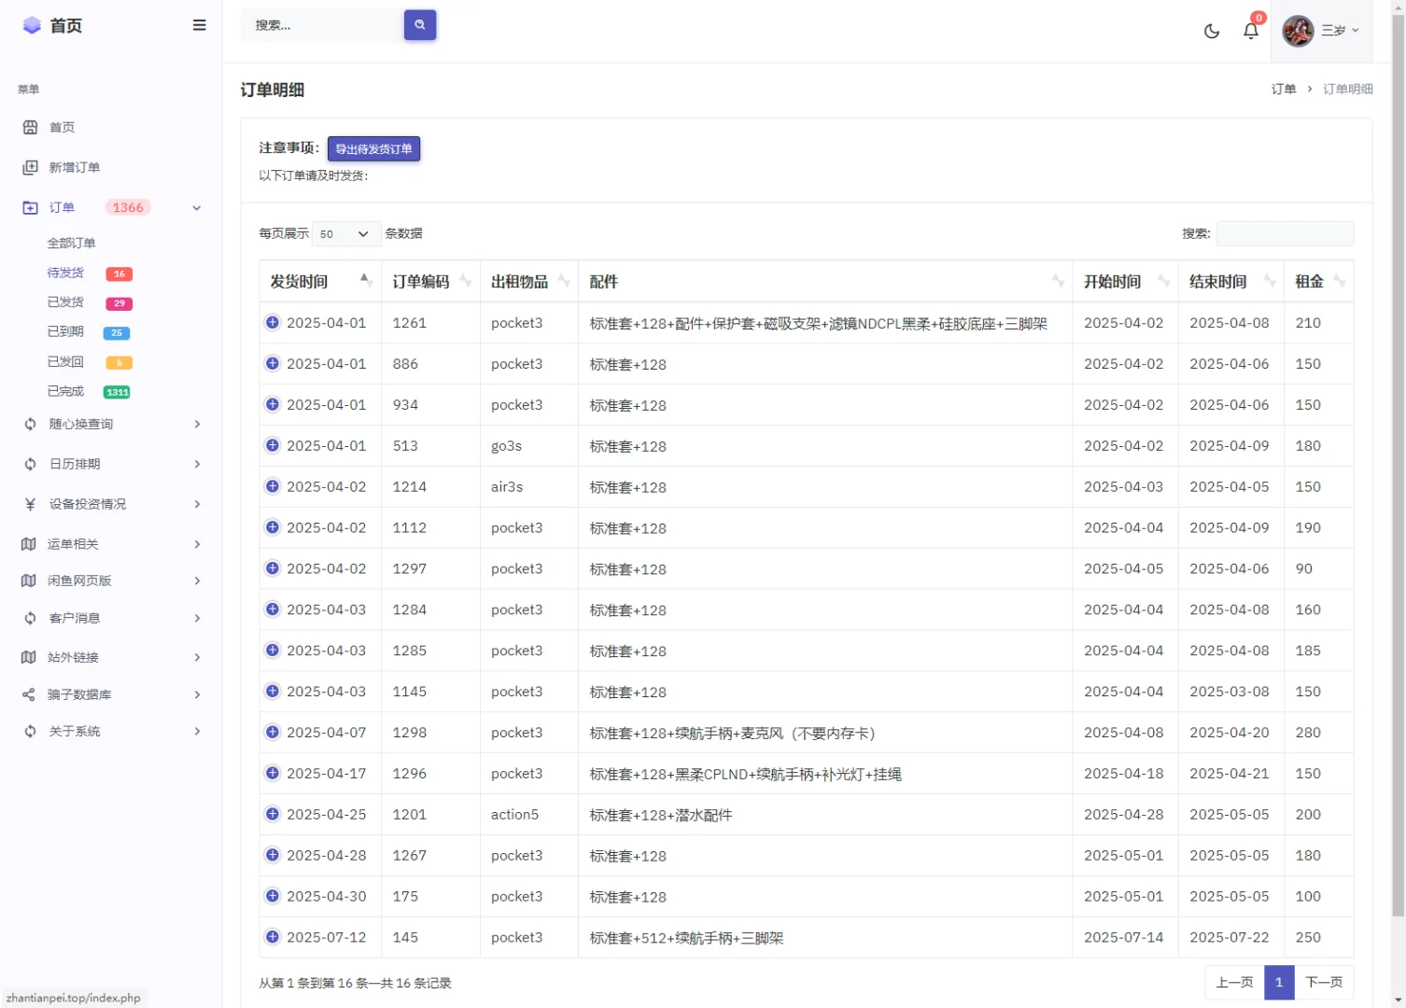This screenshot has height=1008, width=1406.
Task: Toggle dark mode with the moon icon
Action: [x=1212, y=31]
